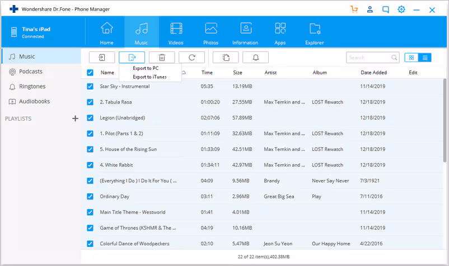Uncheck 5. House of the Rising Sun checkbox
This screenshot has height=266, width=449.
click(90, 149)
